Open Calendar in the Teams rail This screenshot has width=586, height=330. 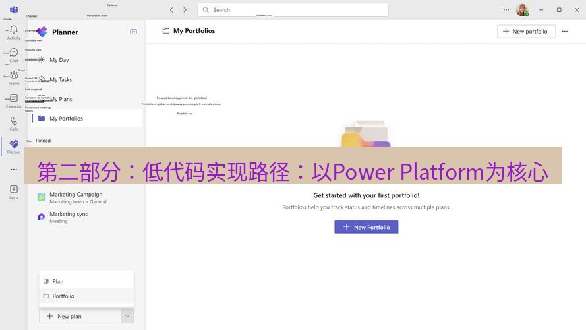[14, 101]
